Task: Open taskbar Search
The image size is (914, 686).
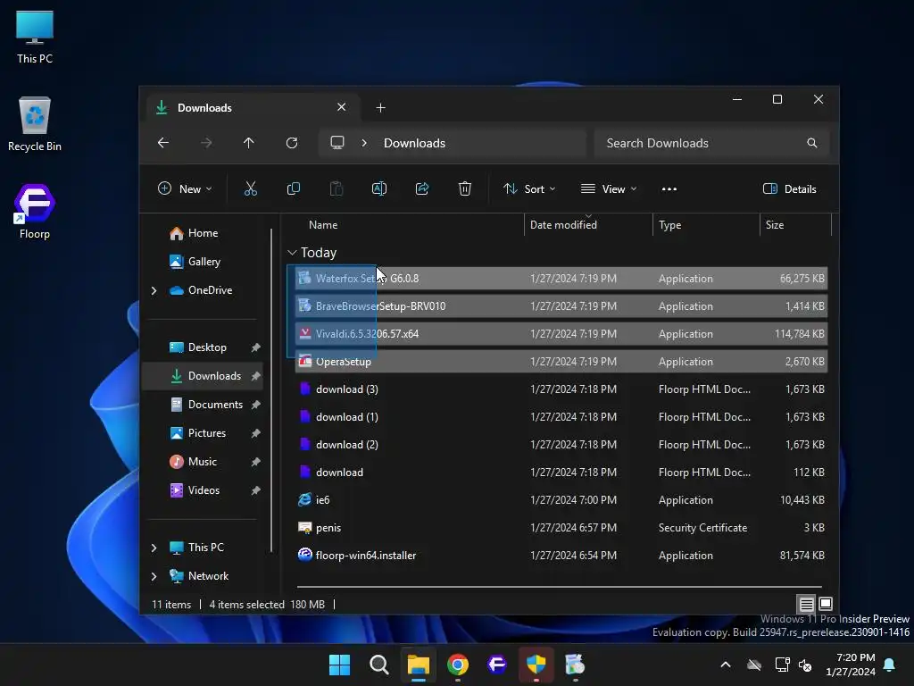Action: (378, 665)
